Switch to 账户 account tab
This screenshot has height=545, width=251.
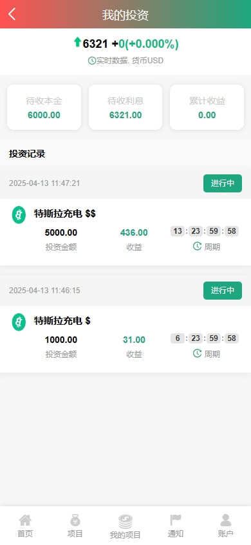click(226, 526)
